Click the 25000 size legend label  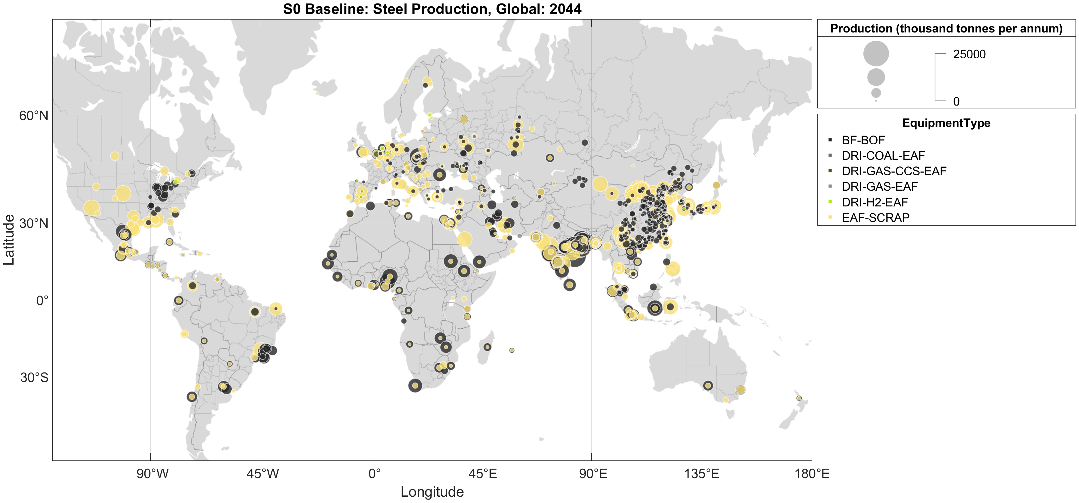[x=969, y=55]
